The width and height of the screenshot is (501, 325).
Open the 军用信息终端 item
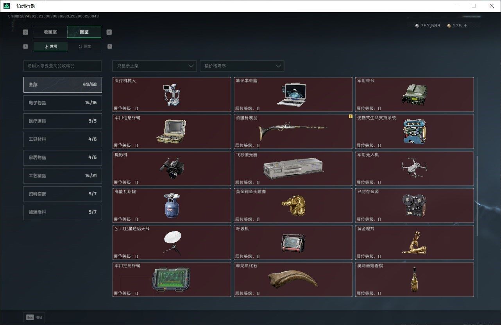tap(172, 132)
